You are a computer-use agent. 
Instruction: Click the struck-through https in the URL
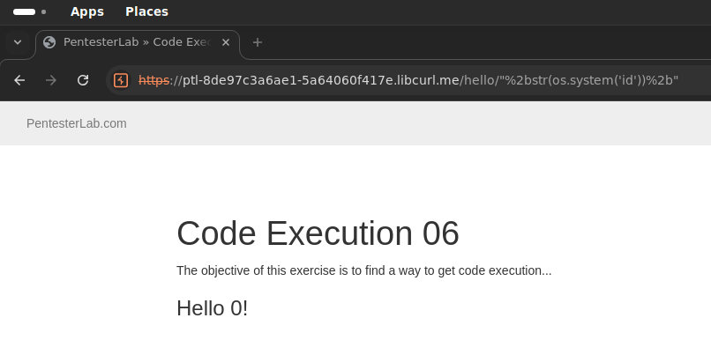pos(153,80)
